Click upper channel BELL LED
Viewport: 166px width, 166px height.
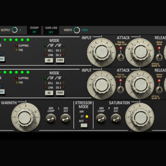(45, 50)
